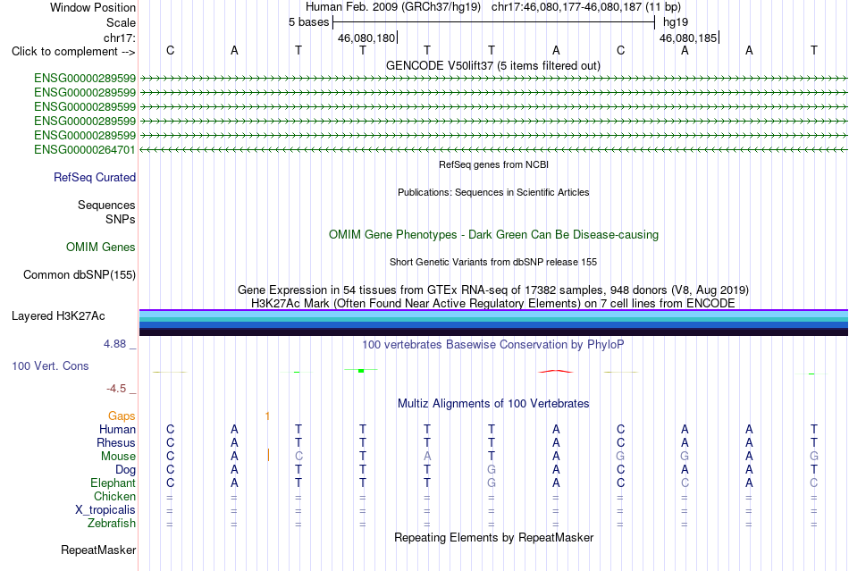Click the Zebrafish species label
This screenshot has height=571, width=849.
(112, 524)
